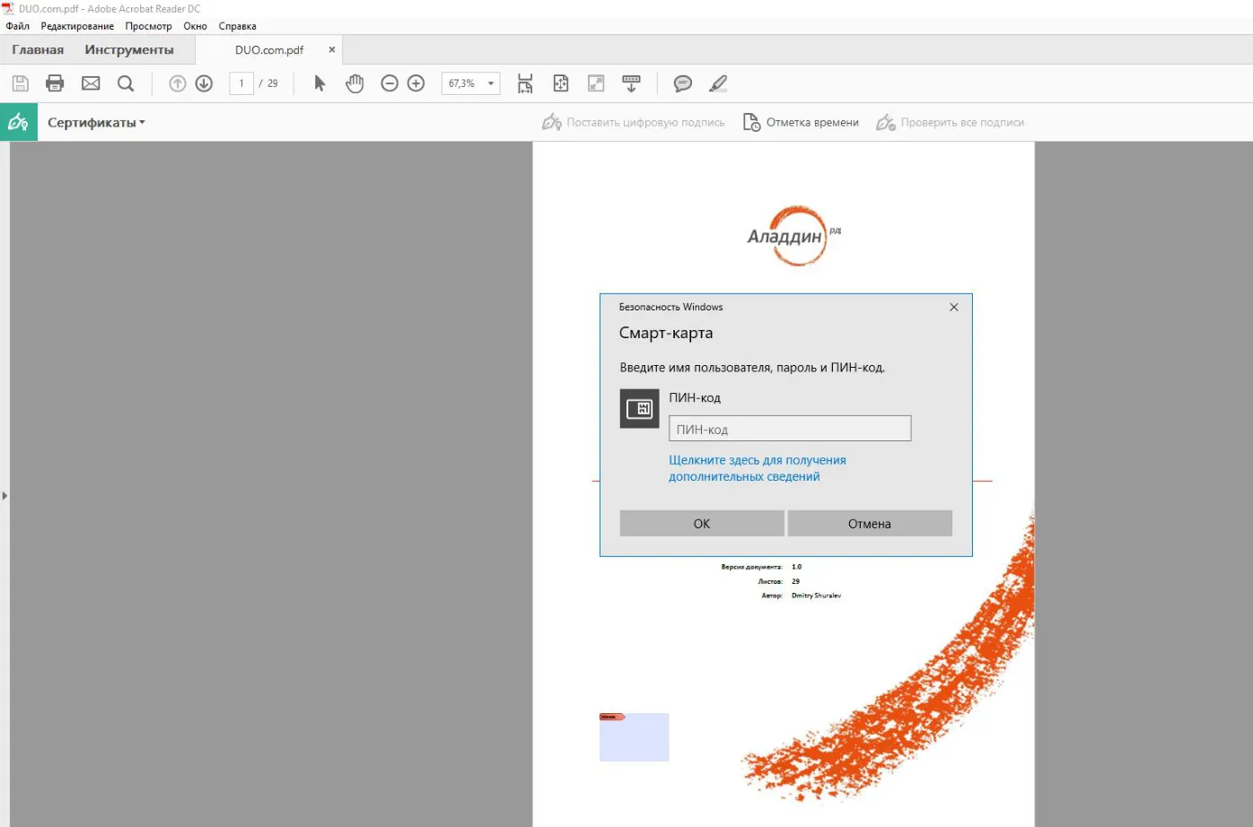
Task: Click Отметка времени in certificates bar
Action: pyautogui.click(x=801, y=123)
